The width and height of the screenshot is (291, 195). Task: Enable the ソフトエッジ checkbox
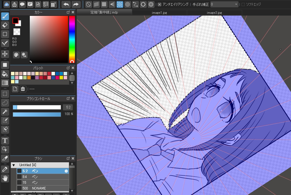pos(243,5)
